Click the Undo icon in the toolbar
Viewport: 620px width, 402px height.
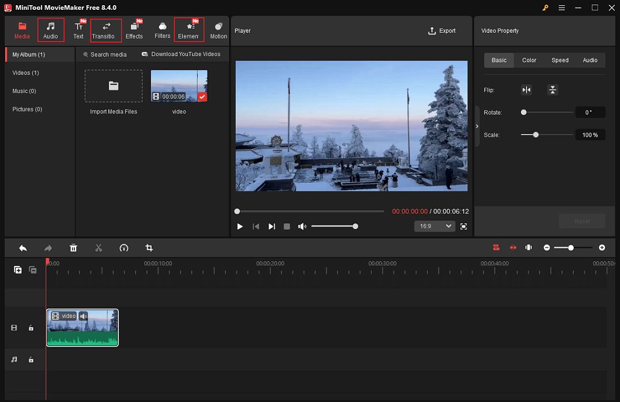(x=22, y=247)
